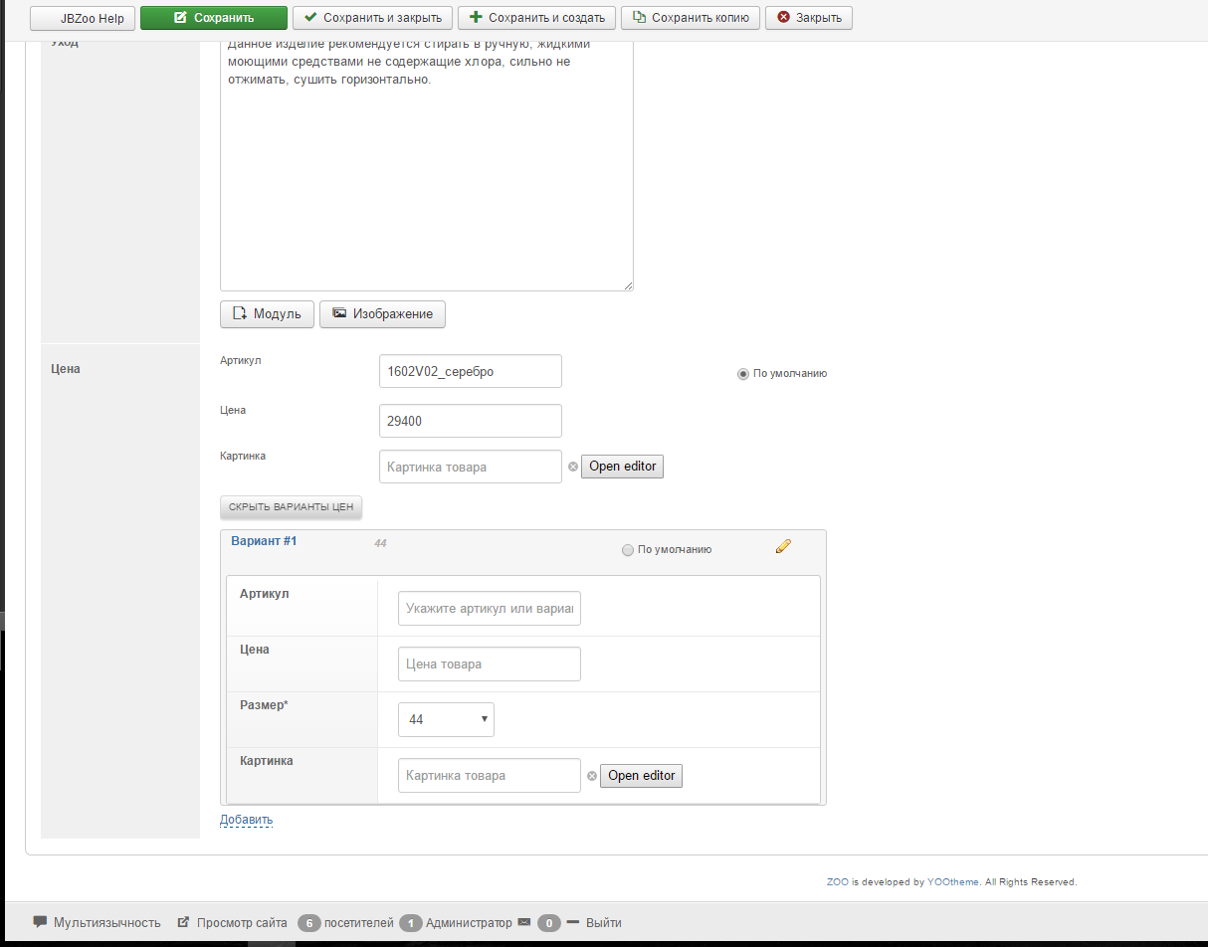Collapse the Вариант #1 header
Viewport: 1208px width, 947px height.
(264, 541)
